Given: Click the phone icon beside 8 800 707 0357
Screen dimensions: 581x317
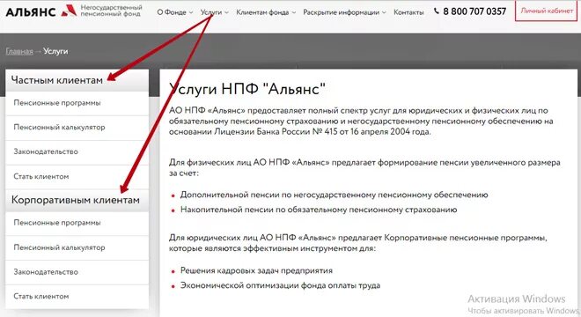Looking at the screenshot, I should pos(437,11).
